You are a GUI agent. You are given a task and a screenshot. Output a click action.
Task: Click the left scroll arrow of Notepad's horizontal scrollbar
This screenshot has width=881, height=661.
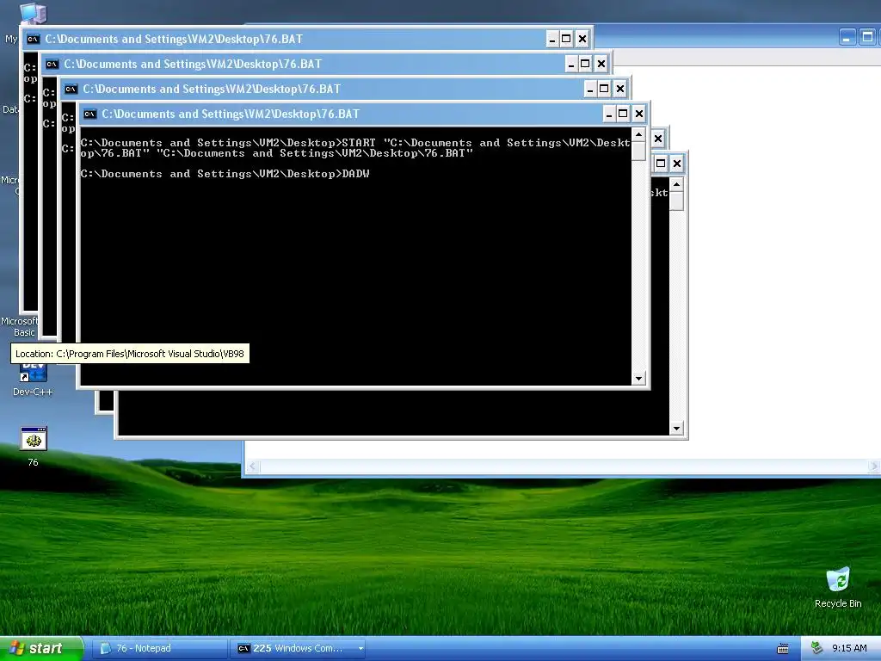pos(254,466)
